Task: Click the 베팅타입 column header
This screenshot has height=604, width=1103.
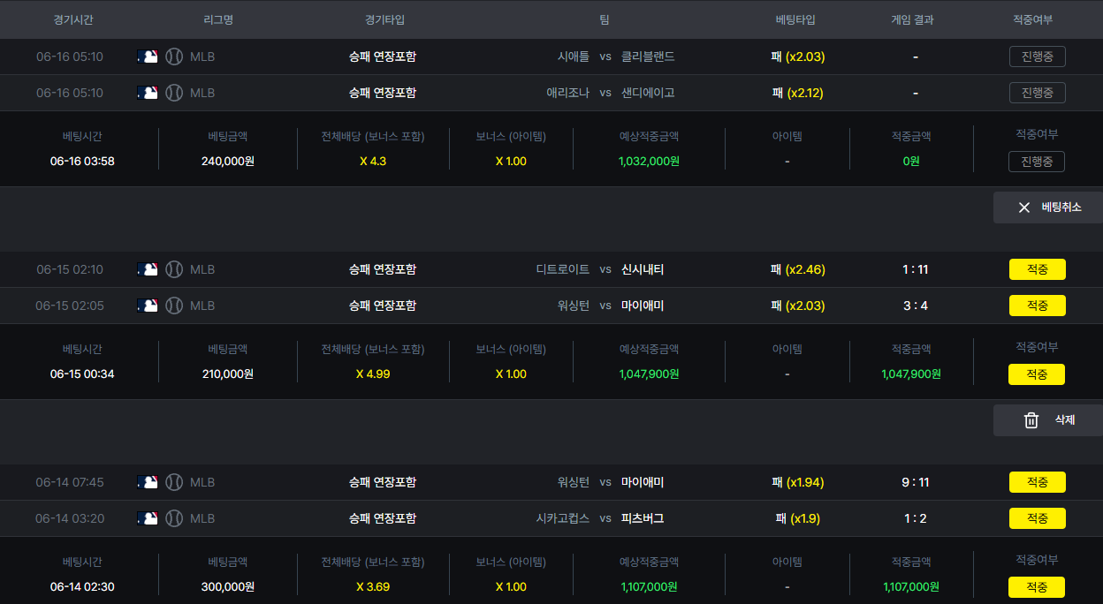Action: [x=795, y=19]
